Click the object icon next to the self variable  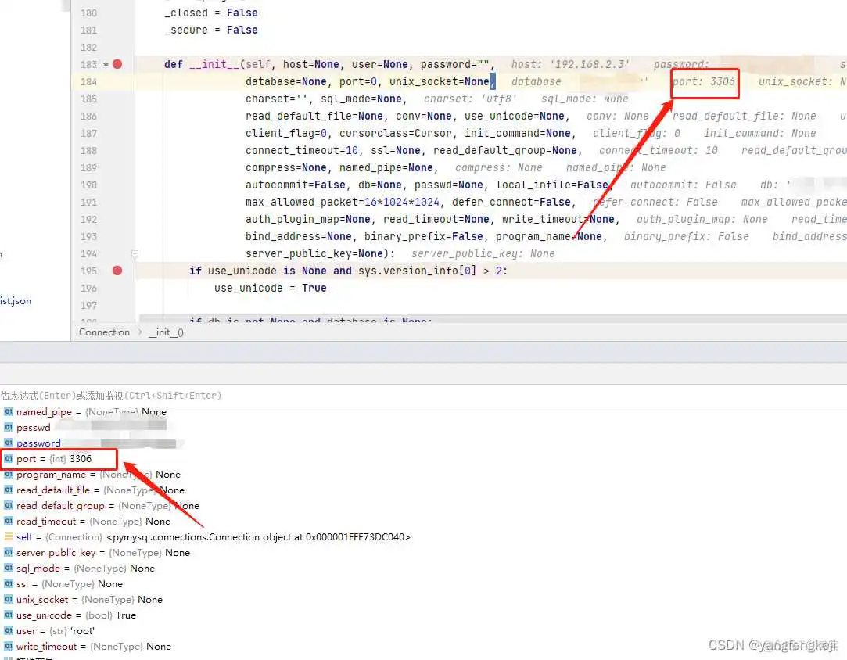8,537
